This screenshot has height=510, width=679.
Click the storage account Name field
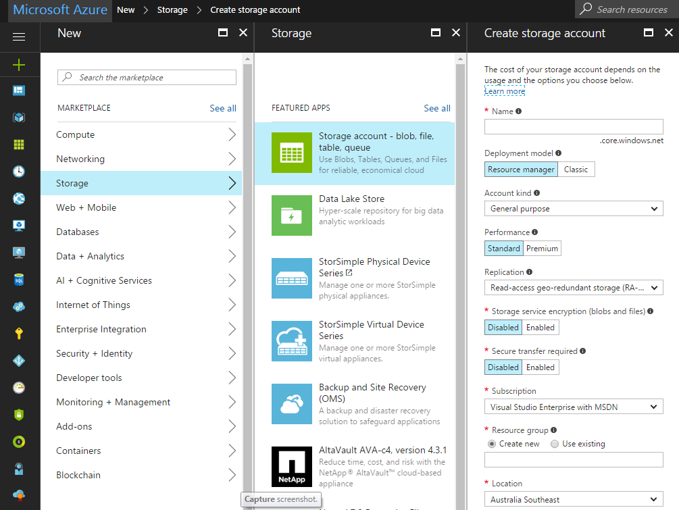point(574,126)
